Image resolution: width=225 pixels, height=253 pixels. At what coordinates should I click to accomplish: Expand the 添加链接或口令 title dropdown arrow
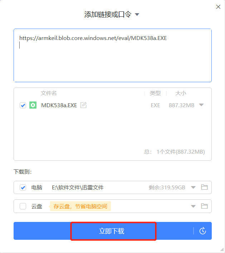click(x=137, y=15)
